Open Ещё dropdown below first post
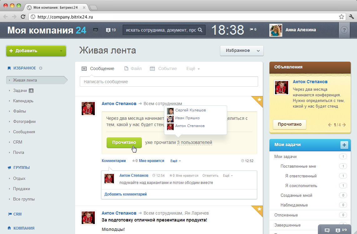The image size is (357, 234). pos(176,161)
